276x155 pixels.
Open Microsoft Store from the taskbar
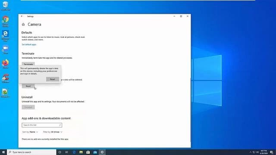point(88,152)
